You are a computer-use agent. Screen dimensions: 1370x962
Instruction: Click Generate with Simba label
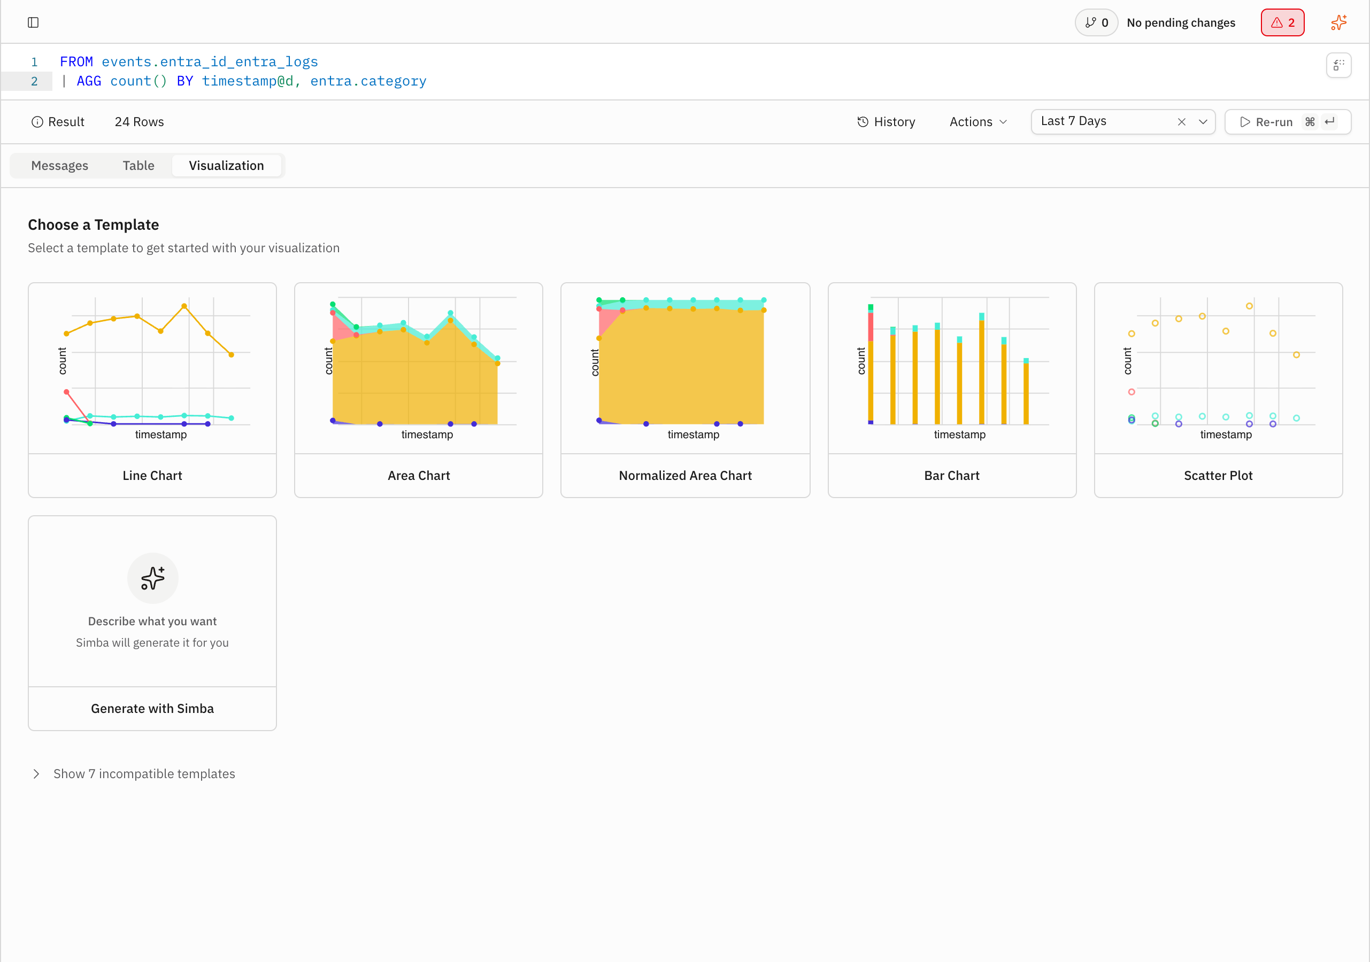pyautogui.click(x=152, y=708)
